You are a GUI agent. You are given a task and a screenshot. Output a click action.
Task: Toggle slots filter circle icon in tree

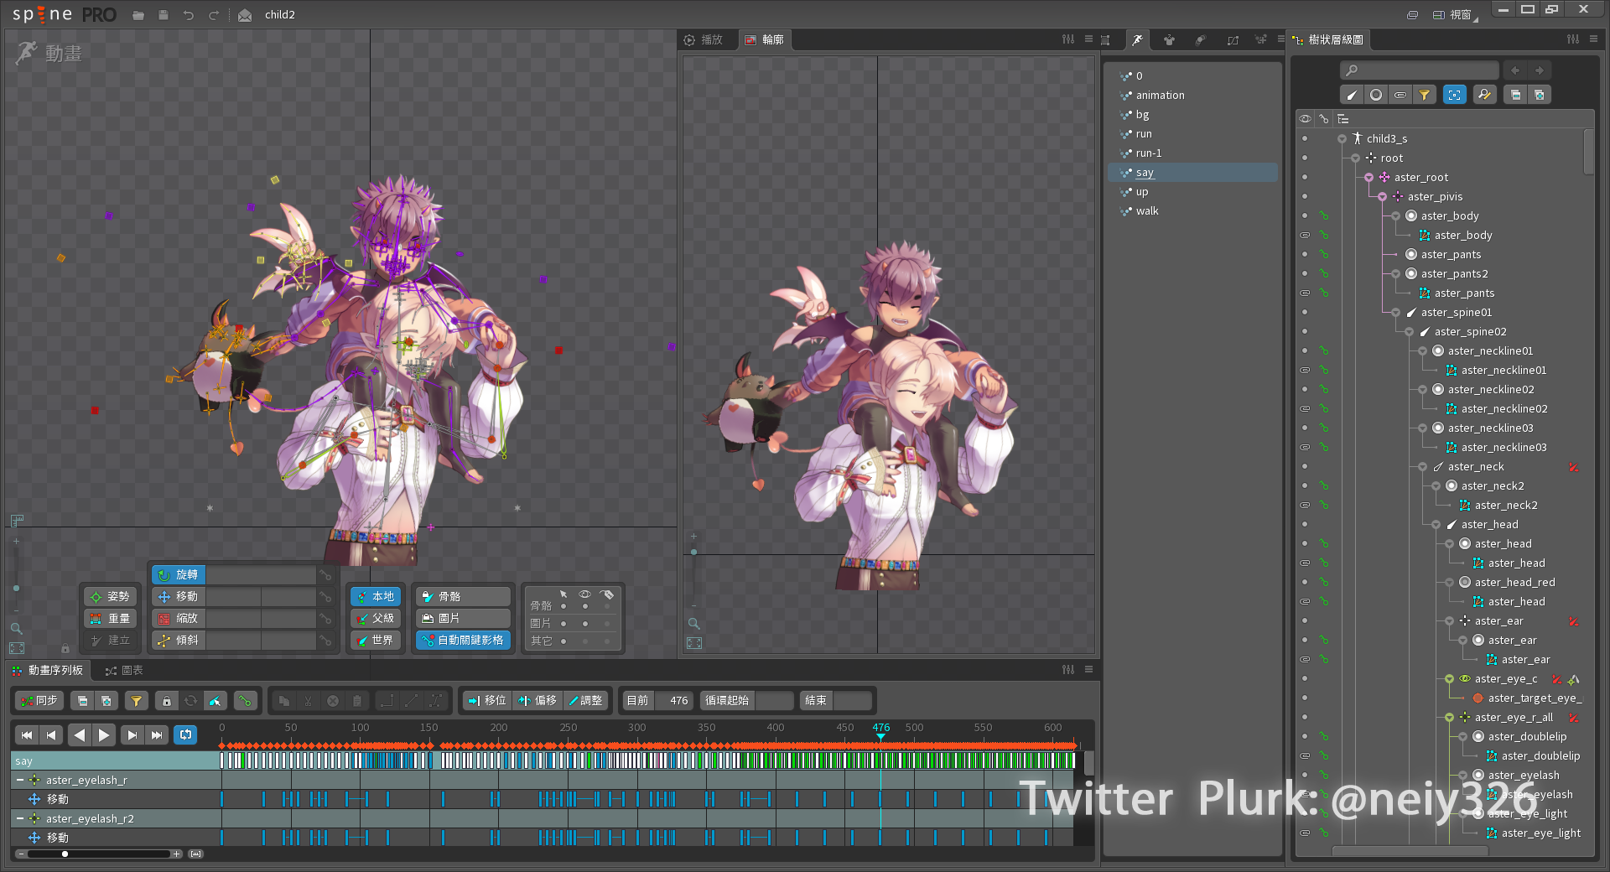click(1376, 95)
